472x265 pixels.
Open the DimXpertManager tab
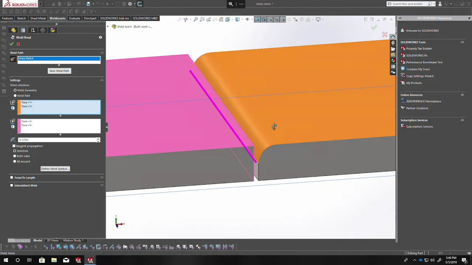[43, 30]
